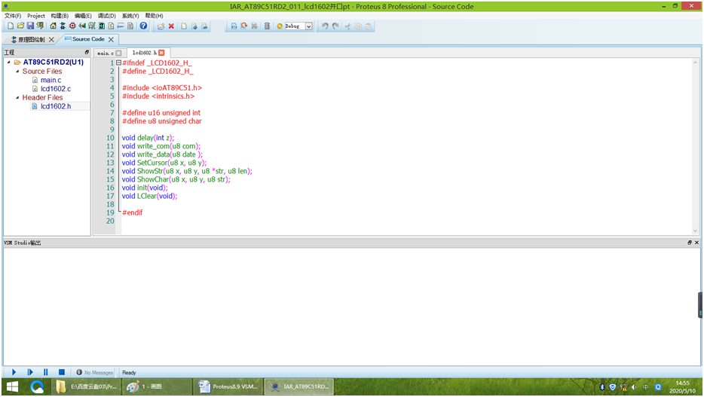704x397 pixels.
Task: Click the Rebuild Project icon with orange arrow
Action: click(244, 26)
